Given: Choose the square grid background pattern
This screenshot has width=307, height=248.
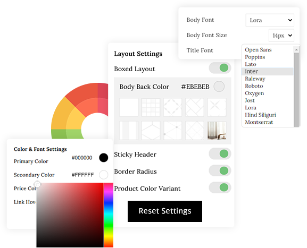Looking at the screenshot, I should [x=151, y=107].
